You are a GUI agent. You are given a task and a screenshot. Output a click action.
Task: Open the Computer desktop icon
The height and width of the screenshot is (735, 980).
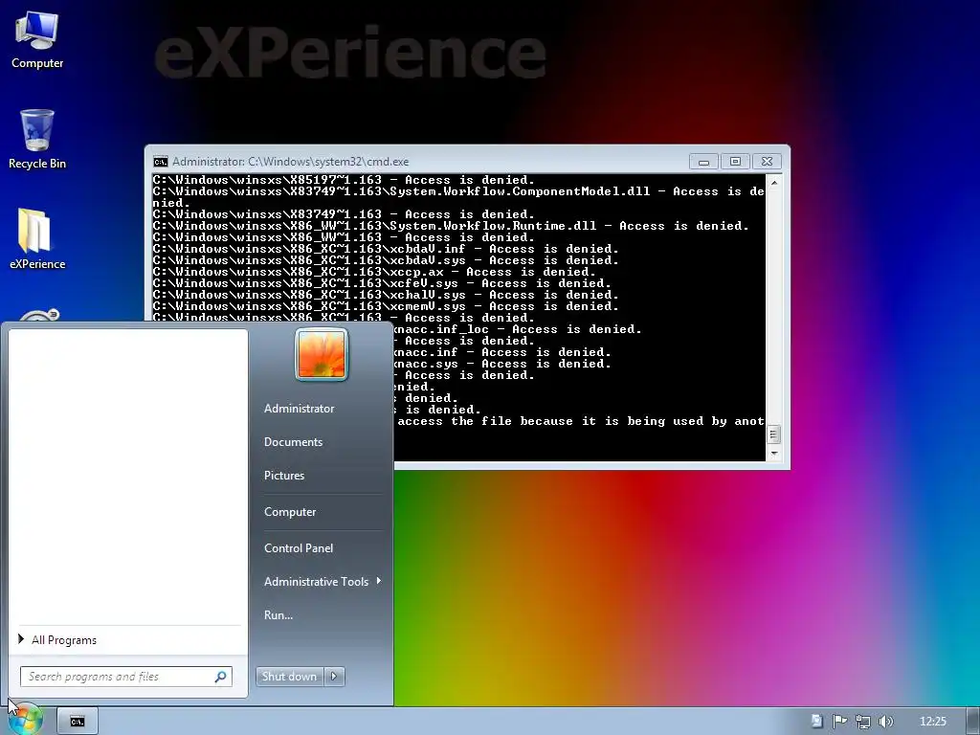37,39
